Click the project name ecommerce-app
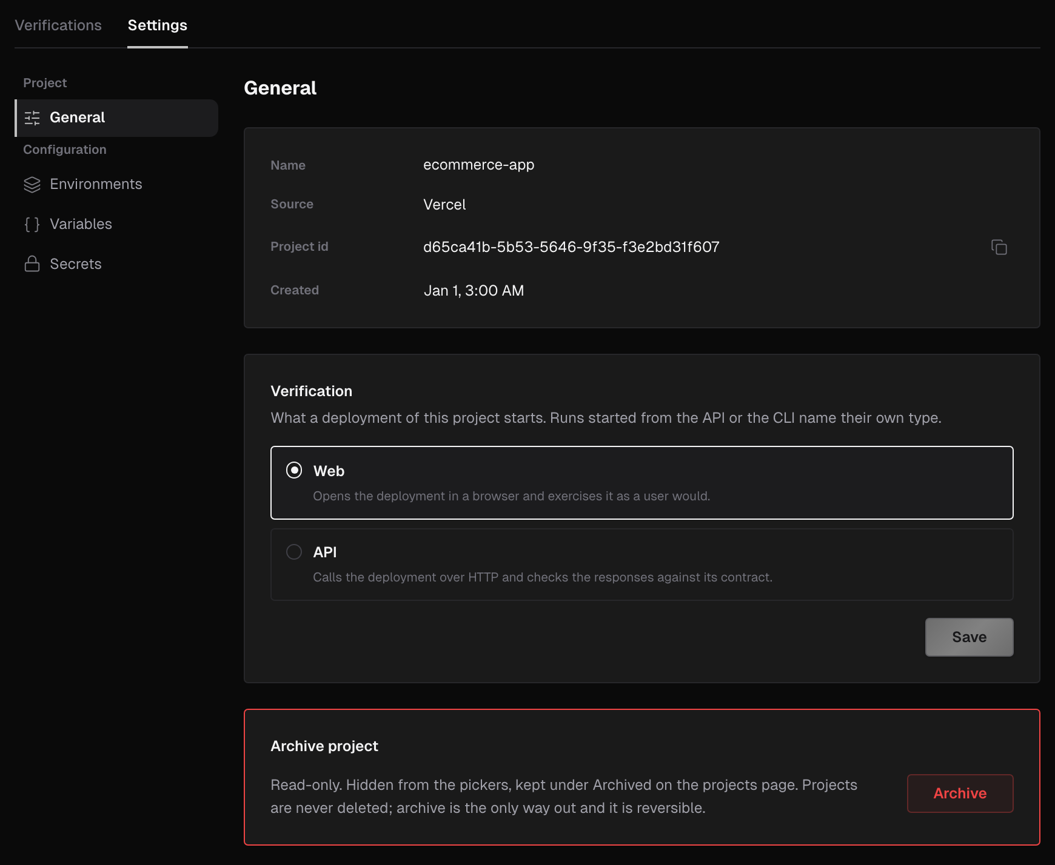 pyautogui.click(x=478, y=165)
